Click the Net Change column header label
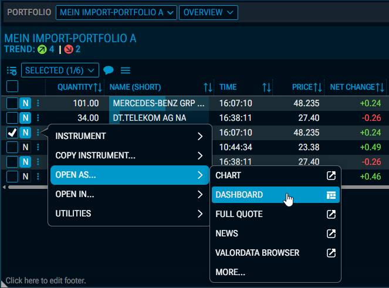The image size is (389, 288). pyautogui.click(x=352, y=87)
